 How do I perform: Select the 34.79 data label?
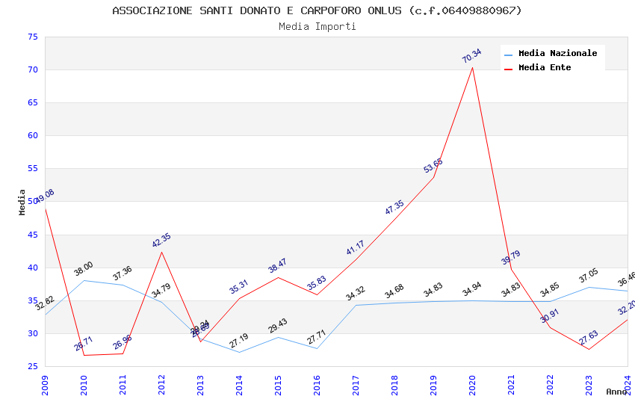point(161,290)
